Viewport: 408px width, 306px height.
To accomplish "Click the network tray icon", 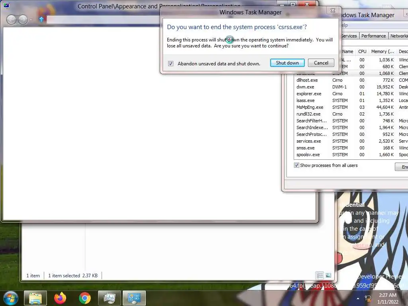I will [368, 298].
